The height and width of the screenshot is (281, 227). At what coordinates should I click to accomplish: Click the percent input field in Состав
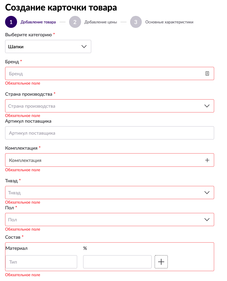coord(117,262)
